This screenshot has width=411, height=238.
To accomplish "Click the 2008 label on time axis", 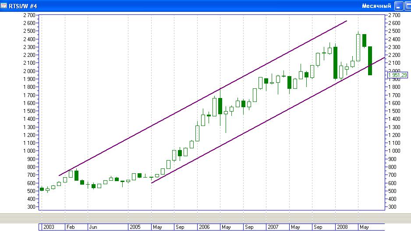I will coord(342,227).
